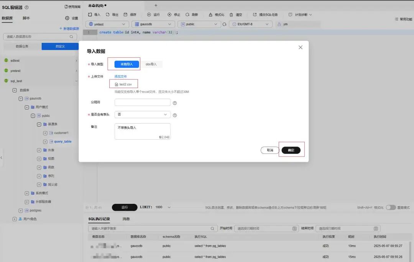Toggle the 覆盖模式 switch
Screen dimensions: 414x262
click(391, 207)
